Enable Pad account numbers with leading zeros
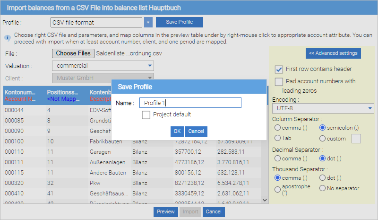Viewport: 378px width, 220px height. tap(279, 81)
